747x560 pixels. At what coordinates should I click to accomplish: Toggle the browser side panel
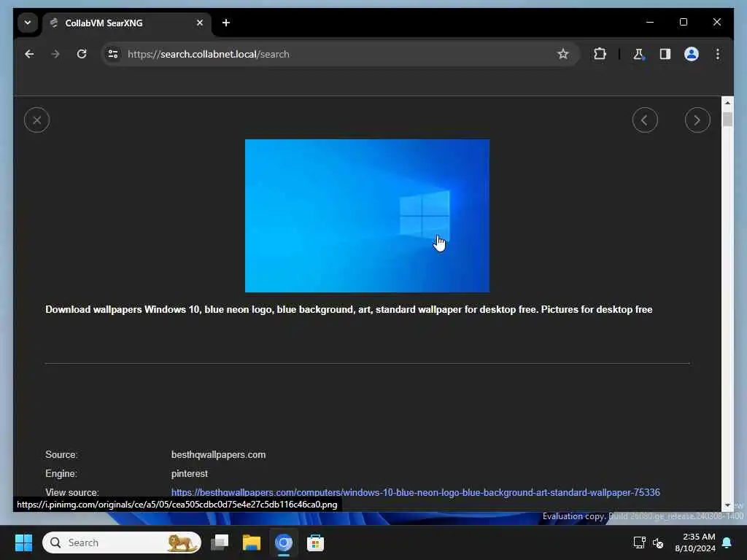665,54
